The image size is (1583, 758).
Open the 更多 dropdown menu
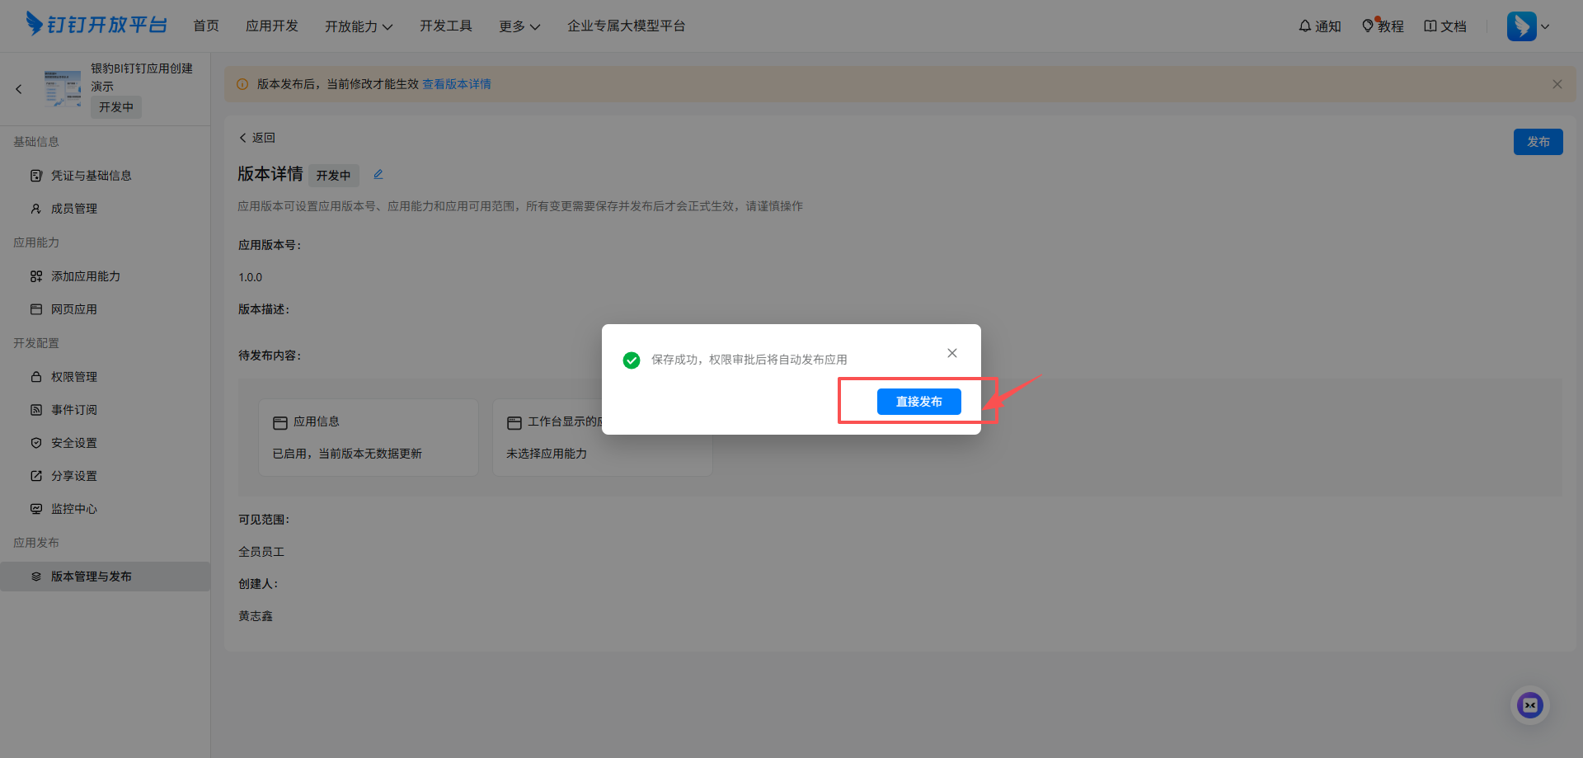(519, 26)
